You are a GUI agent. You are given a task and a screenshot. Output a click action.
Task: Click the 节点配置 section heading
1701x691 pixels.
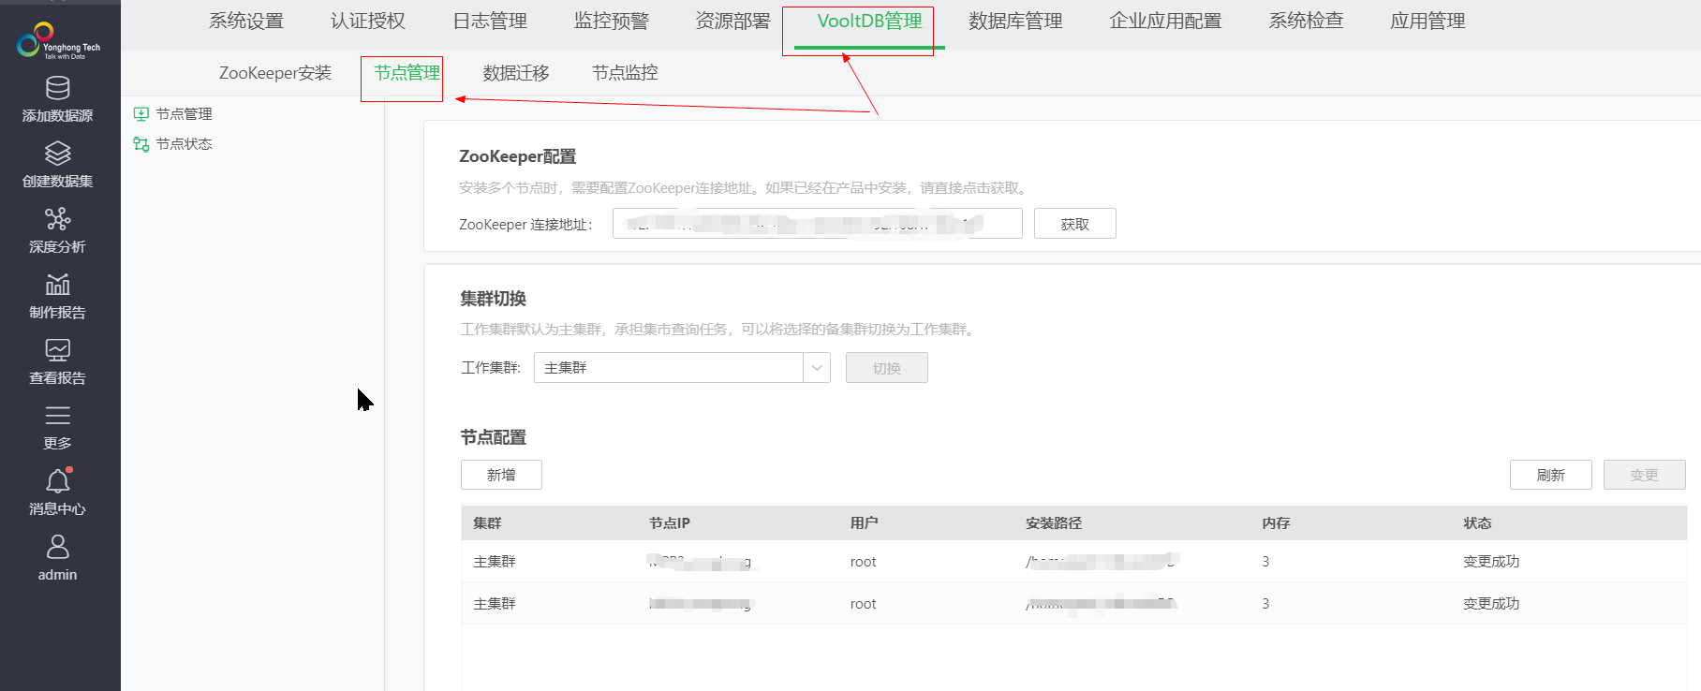click(x=494, y=437)
